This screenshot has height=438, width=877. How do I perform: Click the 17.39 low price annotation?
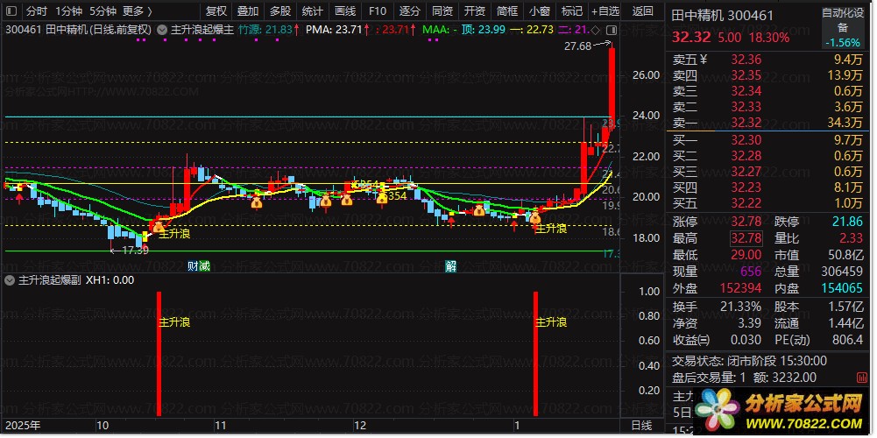135,251
